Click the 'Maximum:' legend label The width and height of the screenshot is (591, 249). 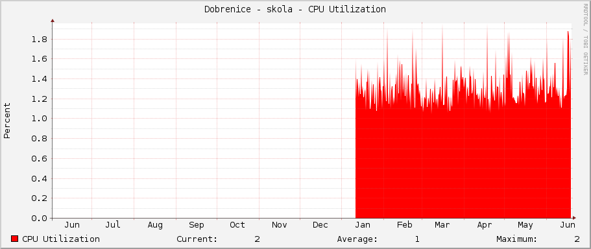(517, 239)
